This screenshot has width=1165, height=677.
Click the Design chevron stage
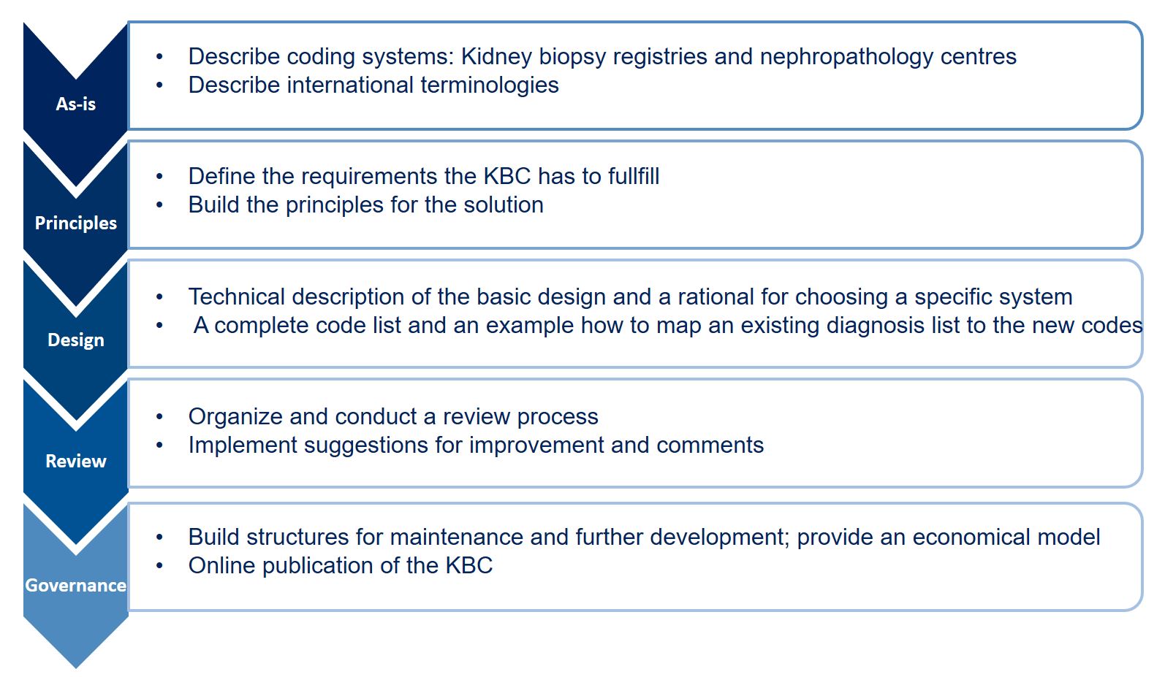click(75, 340)
